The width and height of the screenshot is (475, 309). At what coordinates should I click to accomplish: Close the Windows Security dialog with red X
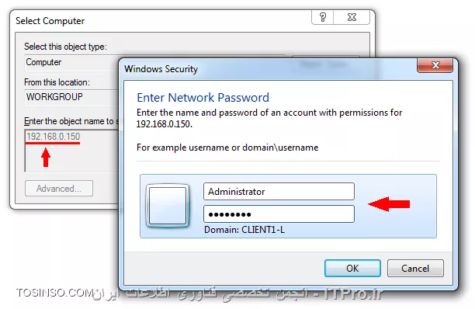435,65
